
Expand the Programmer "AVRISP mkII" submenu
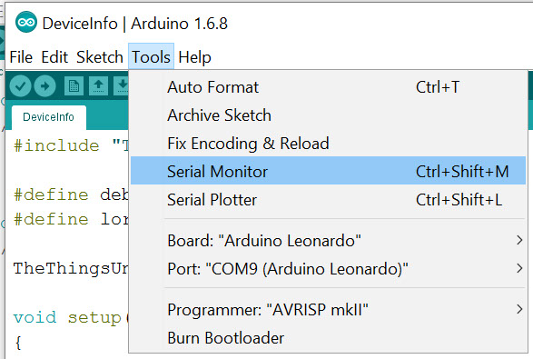328,310
